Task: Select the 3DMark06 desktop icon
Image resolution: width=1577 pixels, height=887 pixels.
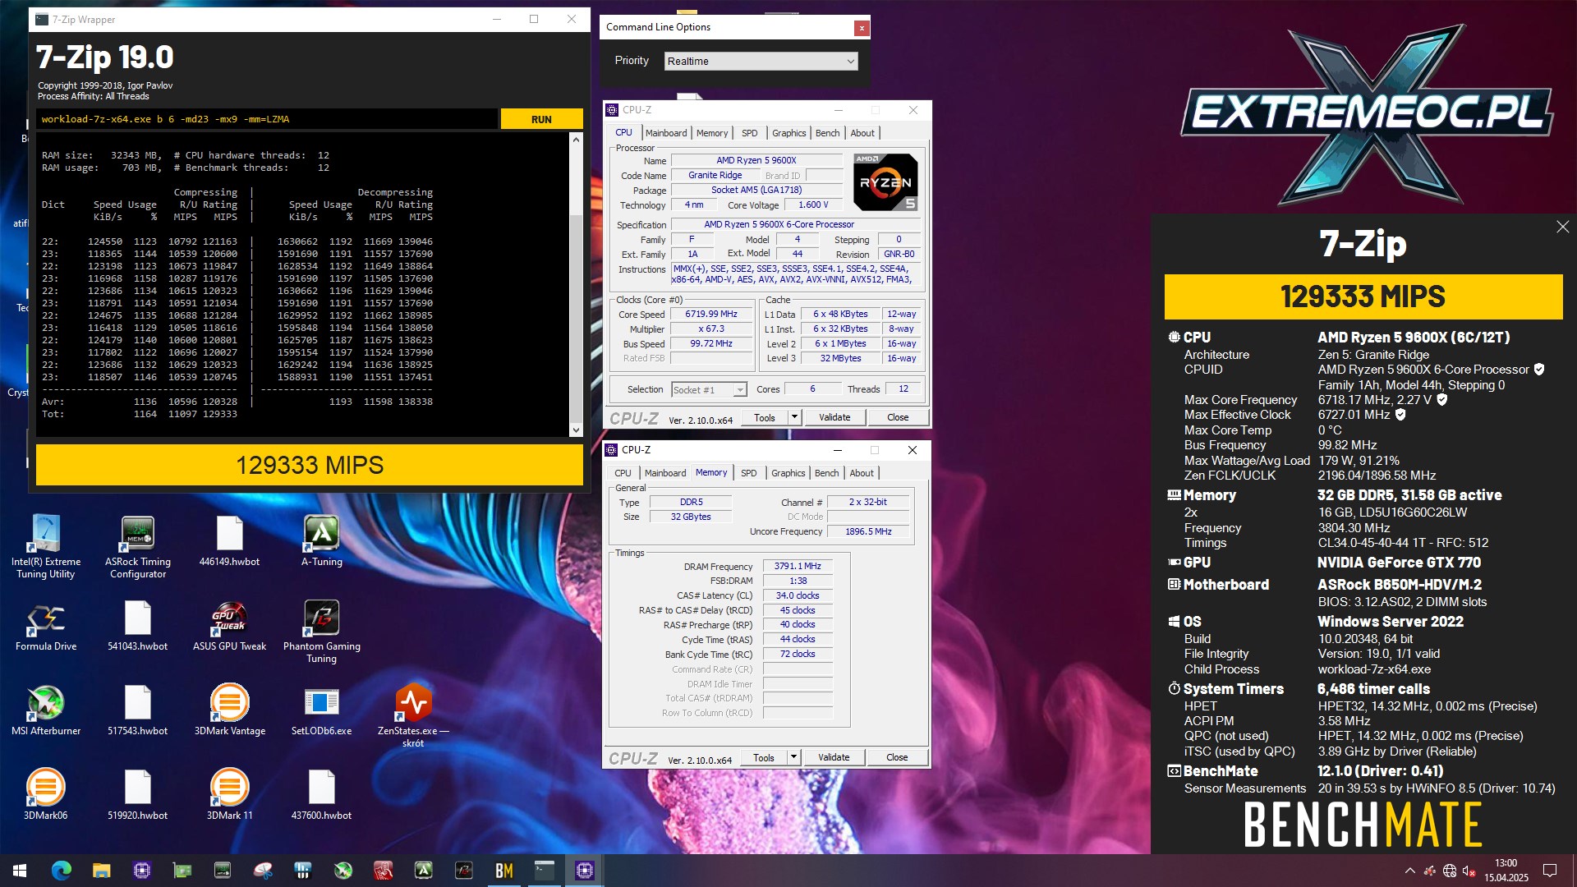Action: click(x=46, y=795)
